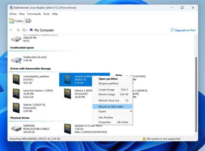
Task: Select the highlighted ROOT-A partition icon
Action: (x=68, y=79)
